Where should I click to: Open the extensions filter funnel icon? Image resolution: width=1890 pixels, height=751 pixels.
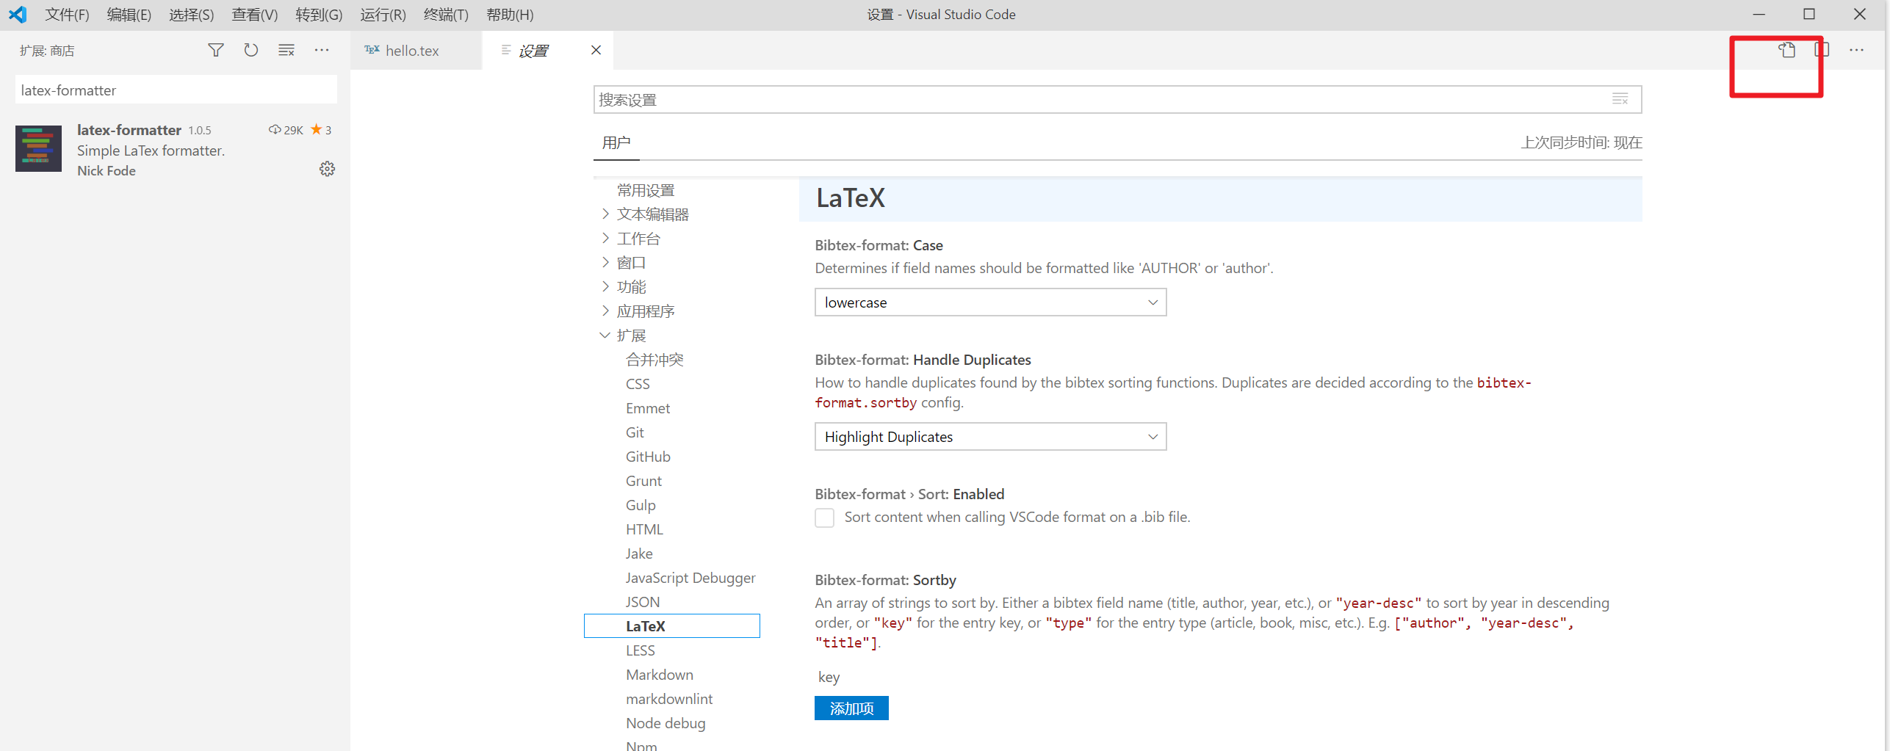[x=215, y=50]
